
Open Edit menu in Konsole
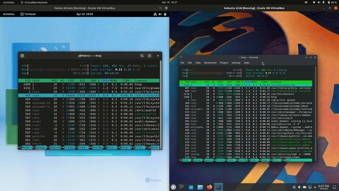(x=190, y=63)
